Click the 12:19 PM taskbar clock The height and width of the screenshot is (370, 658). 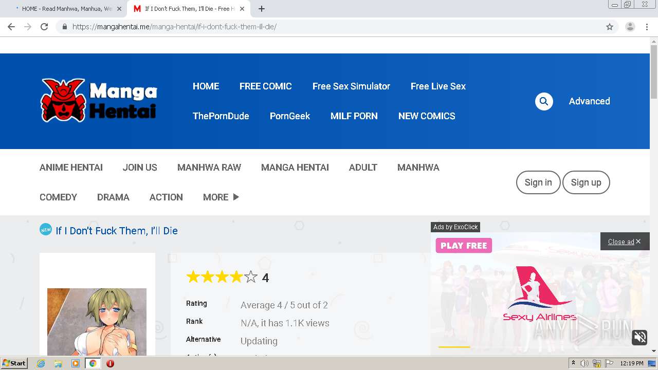click(632, 363)
